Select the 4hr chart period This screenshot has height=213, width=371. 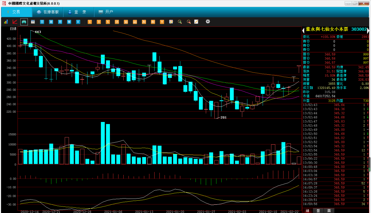click(153, 22)
